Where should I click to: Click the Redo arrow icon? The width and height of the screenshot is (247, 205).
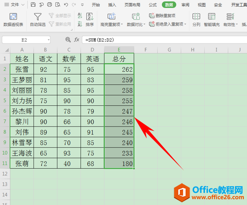pos(74,5)
